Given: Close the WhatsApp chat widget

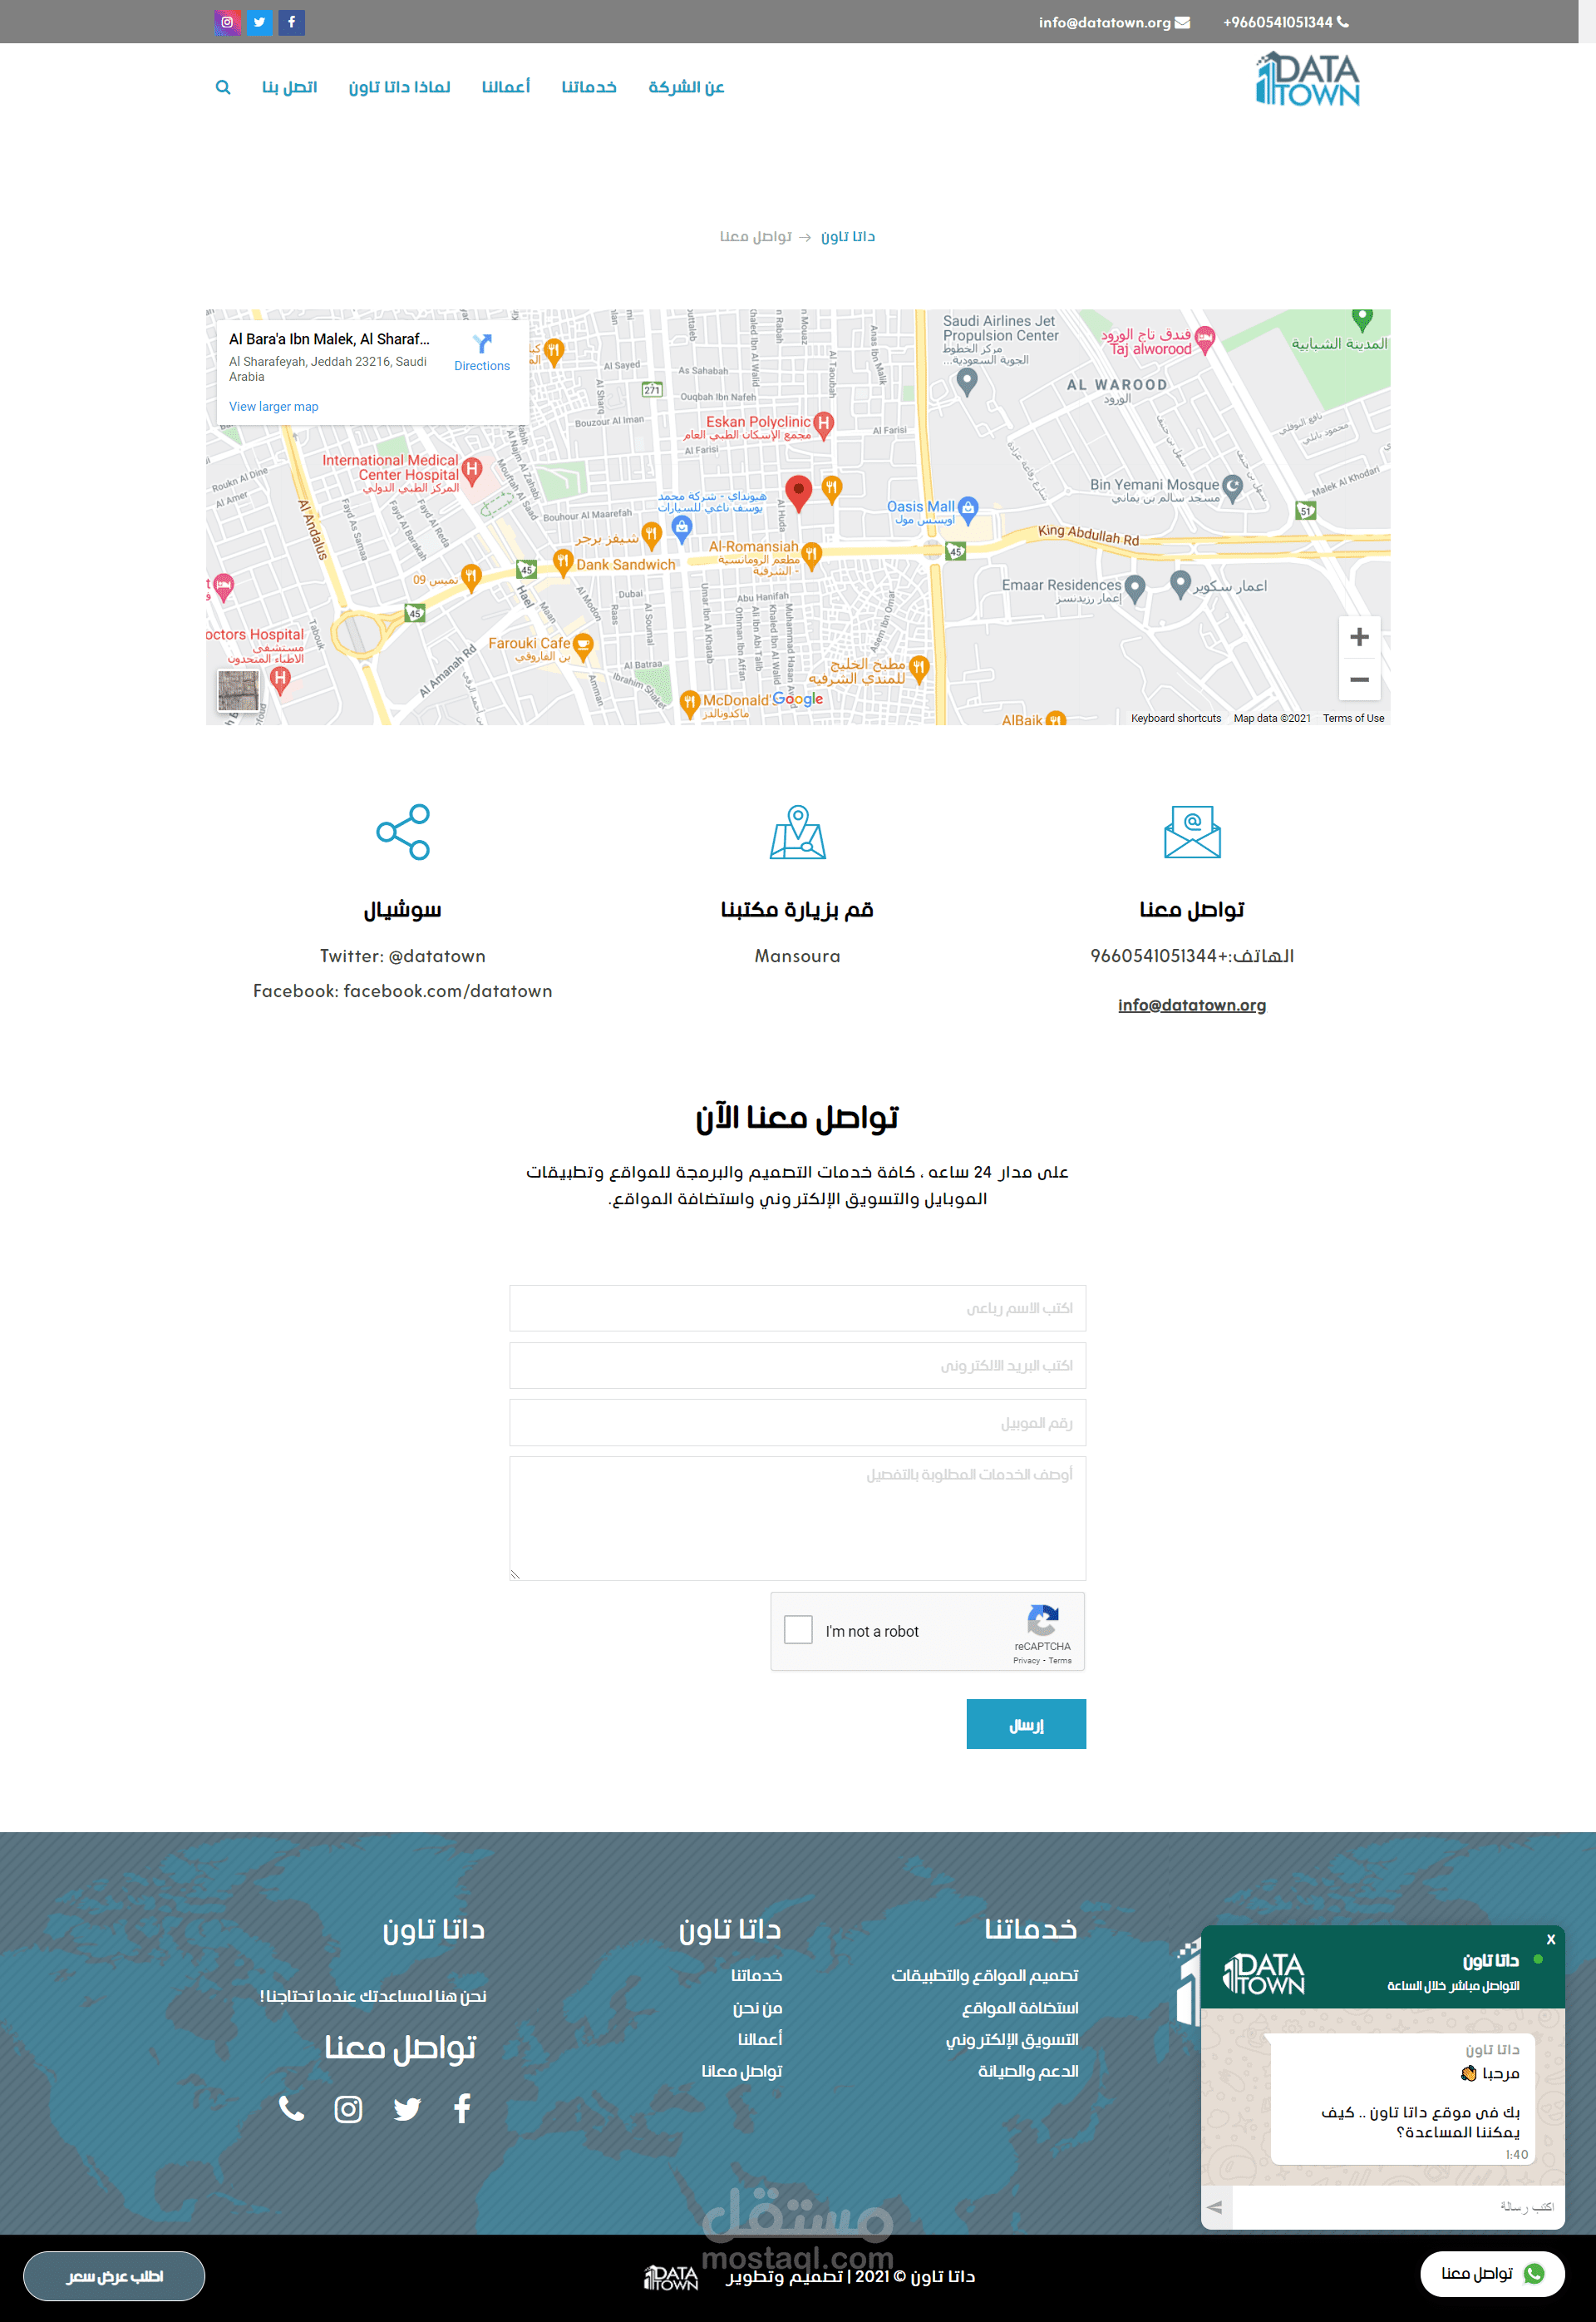Looking at the screenshot, I should 1550,1939.
